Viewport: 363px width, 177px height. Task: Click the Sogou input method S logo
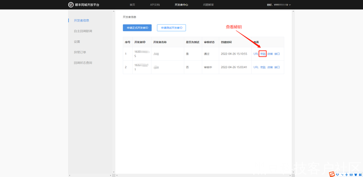tap(332, 174)
